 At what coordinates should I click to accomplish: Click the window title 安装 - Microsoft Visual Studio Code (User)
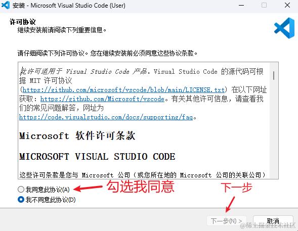point(69,6)
